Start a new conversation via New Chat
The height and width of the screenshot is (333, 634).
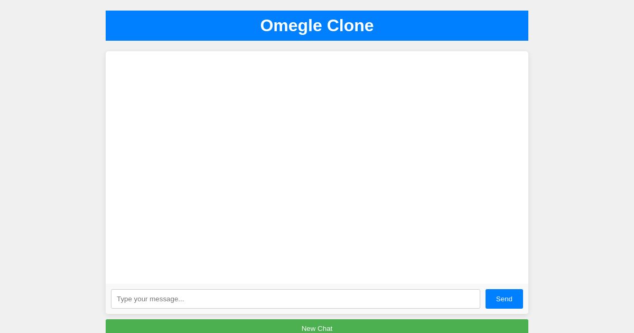click(317, 328)
